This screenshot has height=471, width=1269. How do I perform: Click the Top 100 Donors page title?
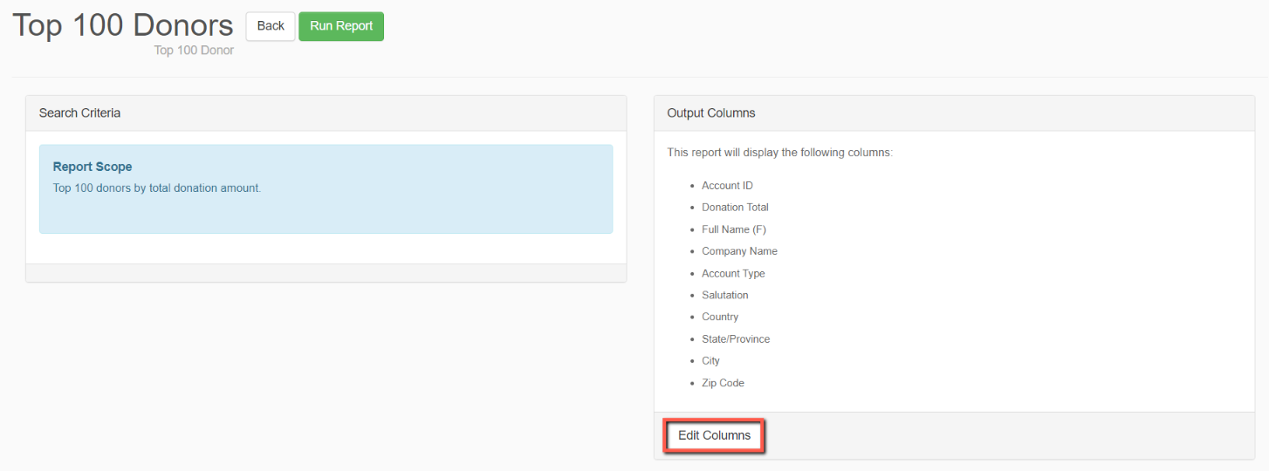pos(123,24)
